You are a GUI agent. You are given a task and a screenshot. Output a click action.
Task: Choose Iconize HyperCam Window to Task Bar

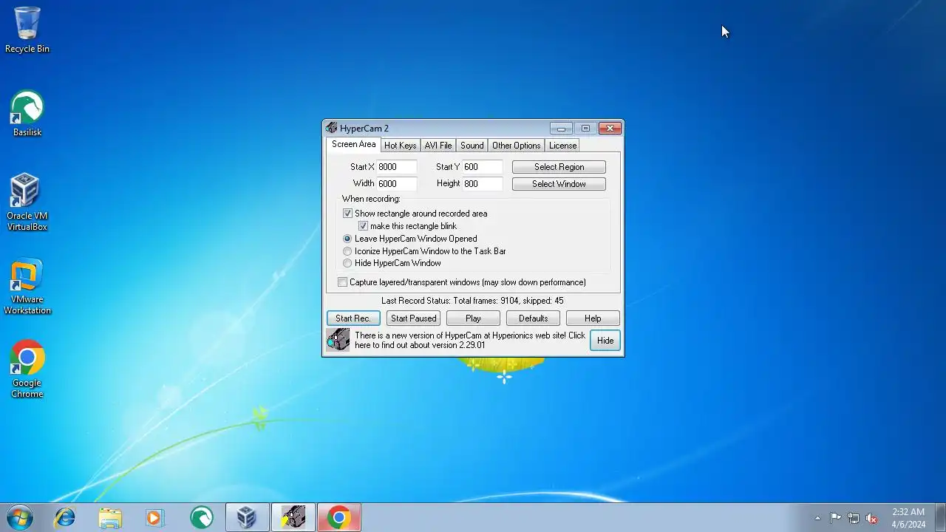tap(347, 251)
